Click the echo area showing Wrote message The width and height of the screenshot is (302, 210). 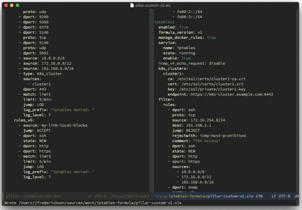coord(93,203)
